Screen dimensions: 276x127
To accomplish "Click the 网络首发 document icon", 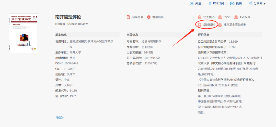I will click(x=128, y=17).
